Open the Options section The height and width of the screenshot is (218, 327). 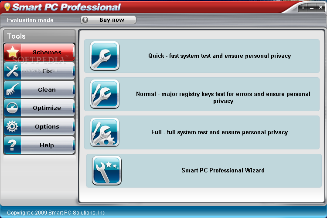click(39, 126)
